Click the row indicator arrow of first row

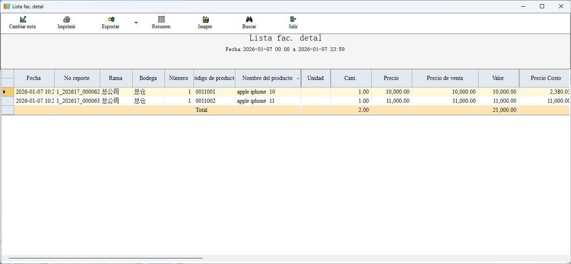[x=5, y=92]
